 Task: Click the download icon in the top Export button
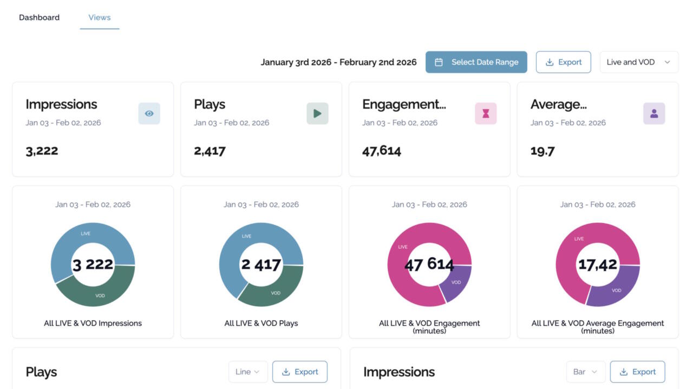(x=550, y=62)
